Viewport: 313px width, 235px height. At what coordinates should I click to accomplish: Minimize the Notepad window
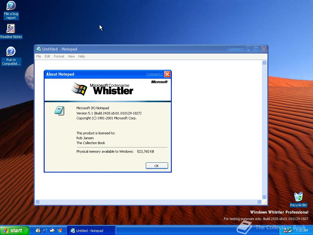pos(249,49)
